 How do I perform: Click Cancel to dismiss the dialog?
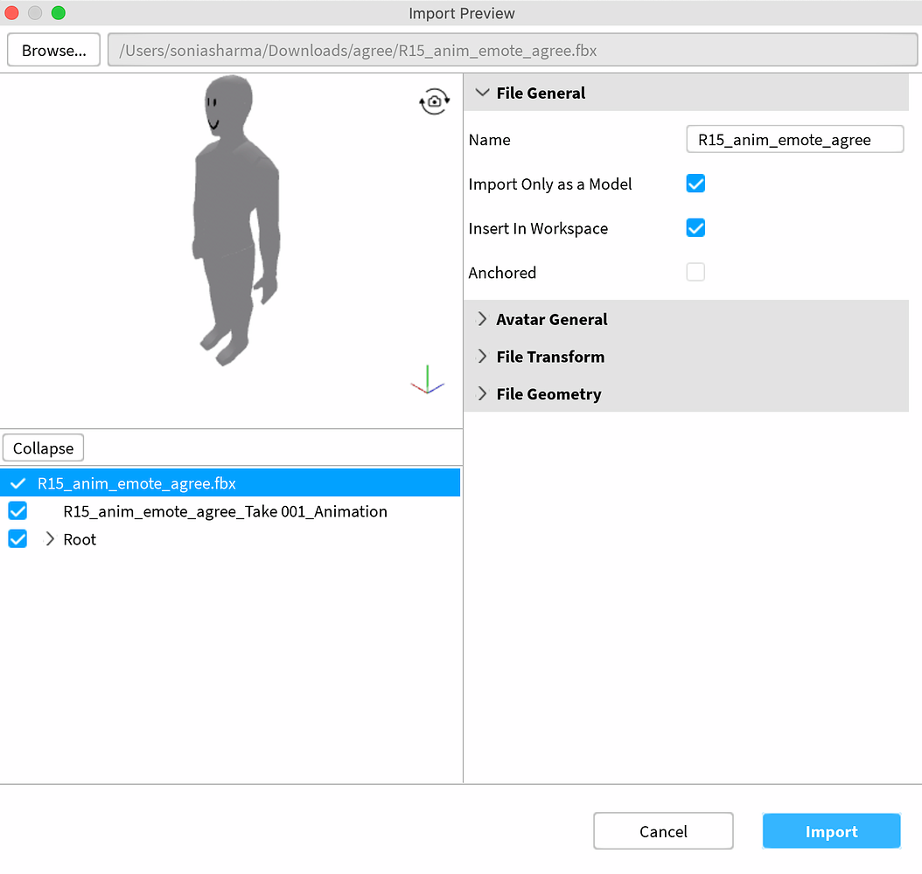point(663,830)
